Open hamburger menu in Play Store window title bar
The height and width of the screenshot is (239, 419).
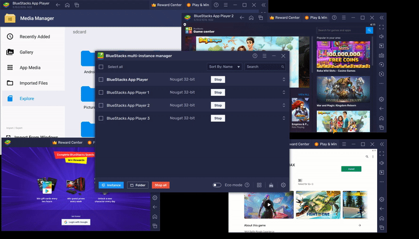point(344,144)
